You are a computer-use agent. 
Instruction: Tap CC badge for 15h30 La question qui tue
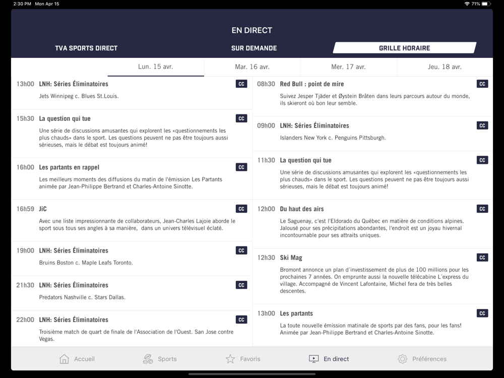pyautogui.click(x=241, y=118)
